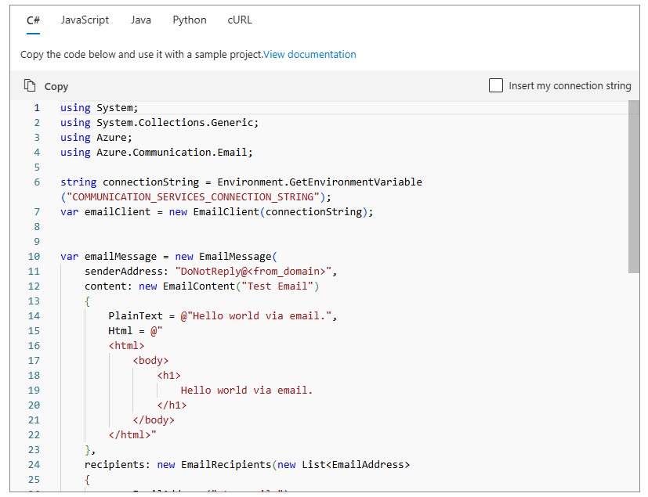Place cursor on the COMMUNICATION_SERVICES_CONNECTION_STRING text
This screenshot has height=497, width=648.
click(196, 197)
